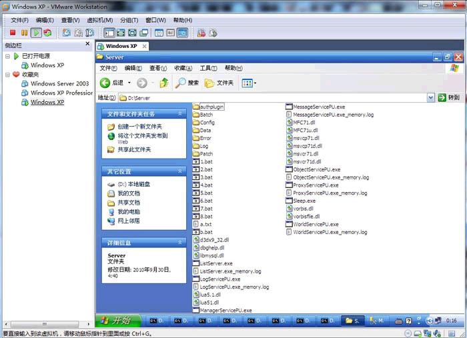The height and width of the screenshot is (338, 467).
Task: Click the 创建一个新文件夹 link
Action: pyautogui.click(x=139, y=126)
